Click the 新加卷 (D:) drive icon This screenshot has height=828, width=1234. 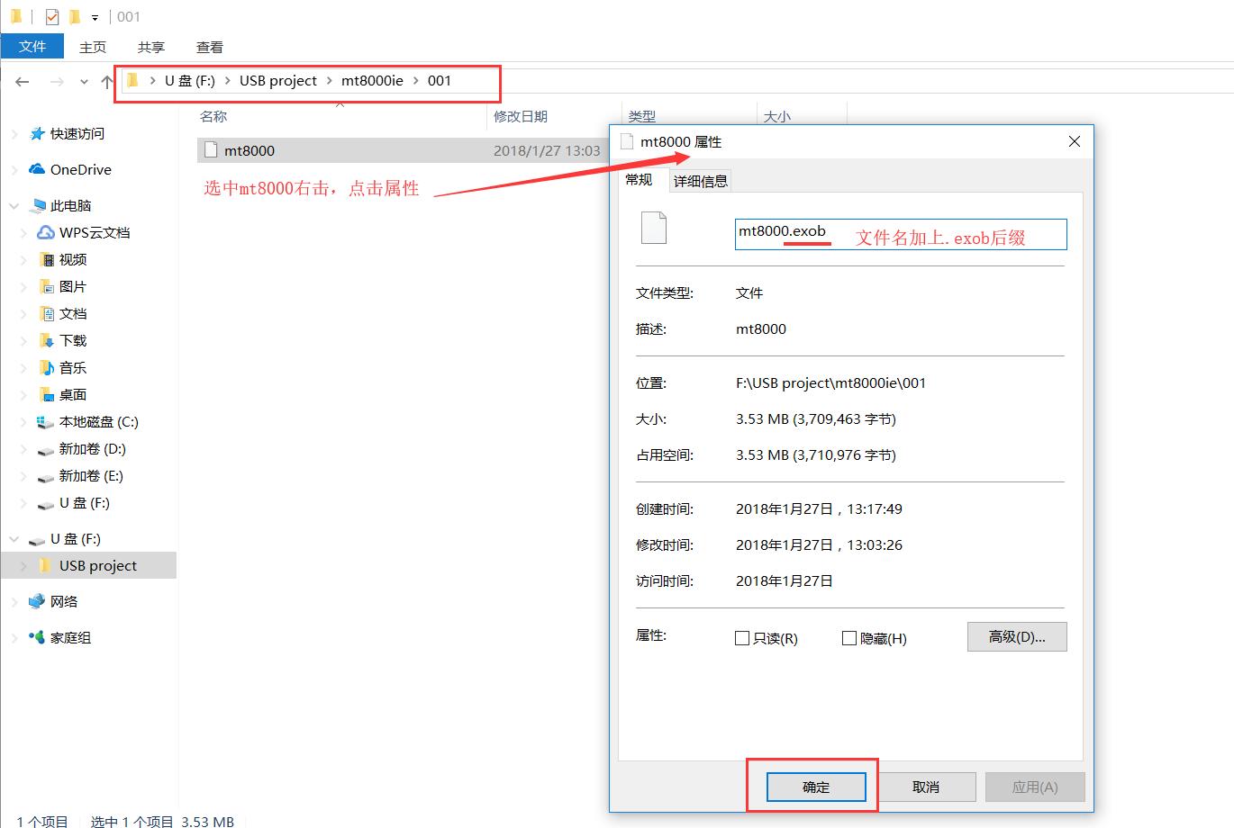click(45, 449)
